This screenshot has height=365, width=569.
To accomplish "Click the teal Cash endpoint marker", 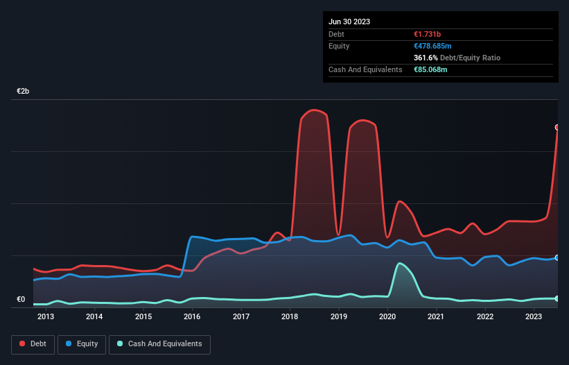I will 557,298.
